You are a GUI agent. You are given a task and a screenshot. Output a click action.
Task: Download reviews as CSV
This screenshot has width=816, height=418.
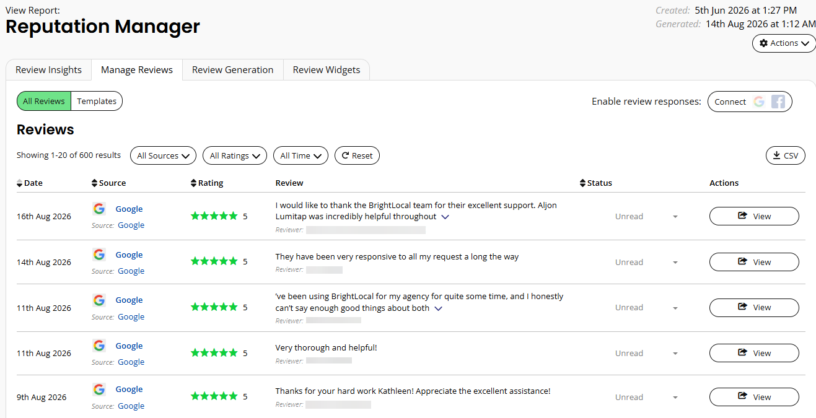coord(786,155)
